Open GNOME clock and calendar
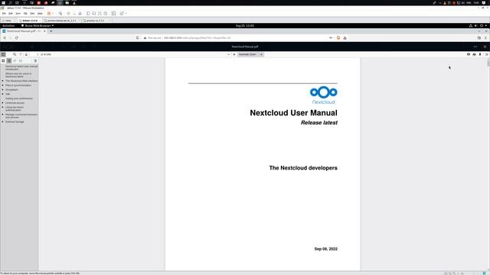This screenshot has height=275, width=490. 245,25
